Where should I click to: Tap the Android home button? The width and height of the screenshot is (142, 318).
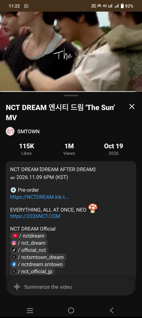[x=71, y=310]
